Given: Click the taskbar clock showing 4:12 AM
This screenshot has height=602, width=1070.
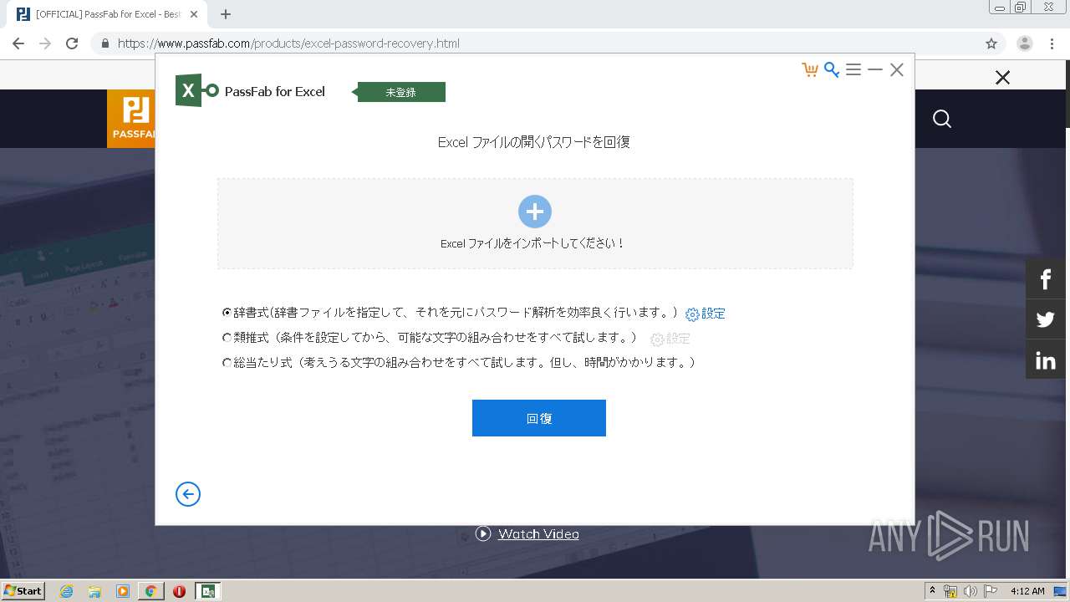Looking at the screenshot, I should [x=1027, y=591].
